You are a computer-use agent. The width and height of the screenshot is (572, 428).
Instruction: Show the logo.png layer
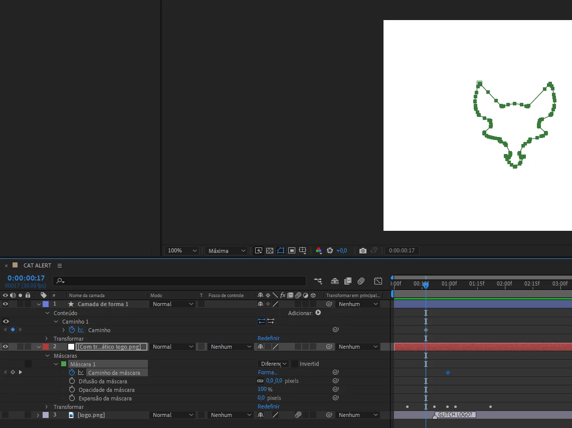(6, 415)
